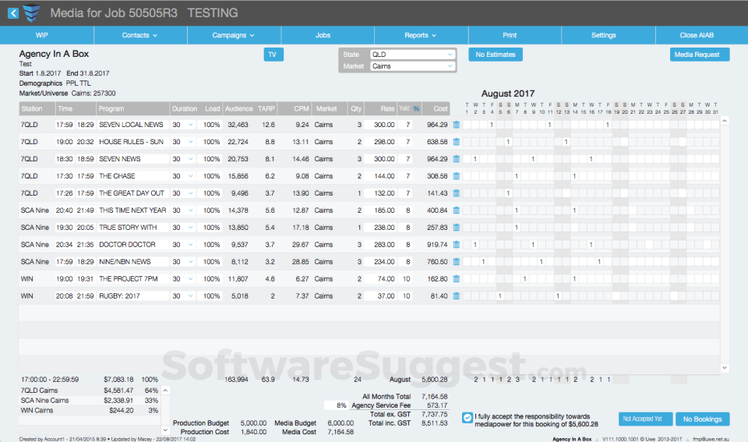Select the WIN Cairns summary row
This screenshot has height=442, width=748.
[x=89, y=411]
